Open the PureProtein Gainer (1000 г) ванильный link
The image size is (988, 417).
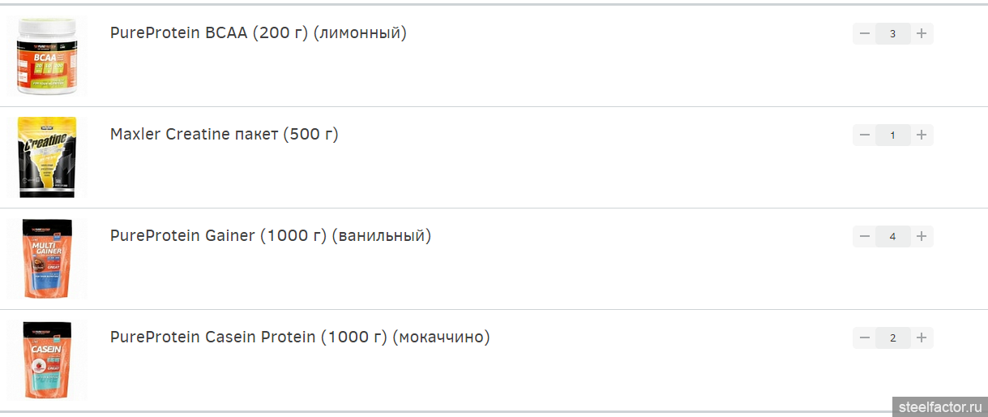point(271,236)
